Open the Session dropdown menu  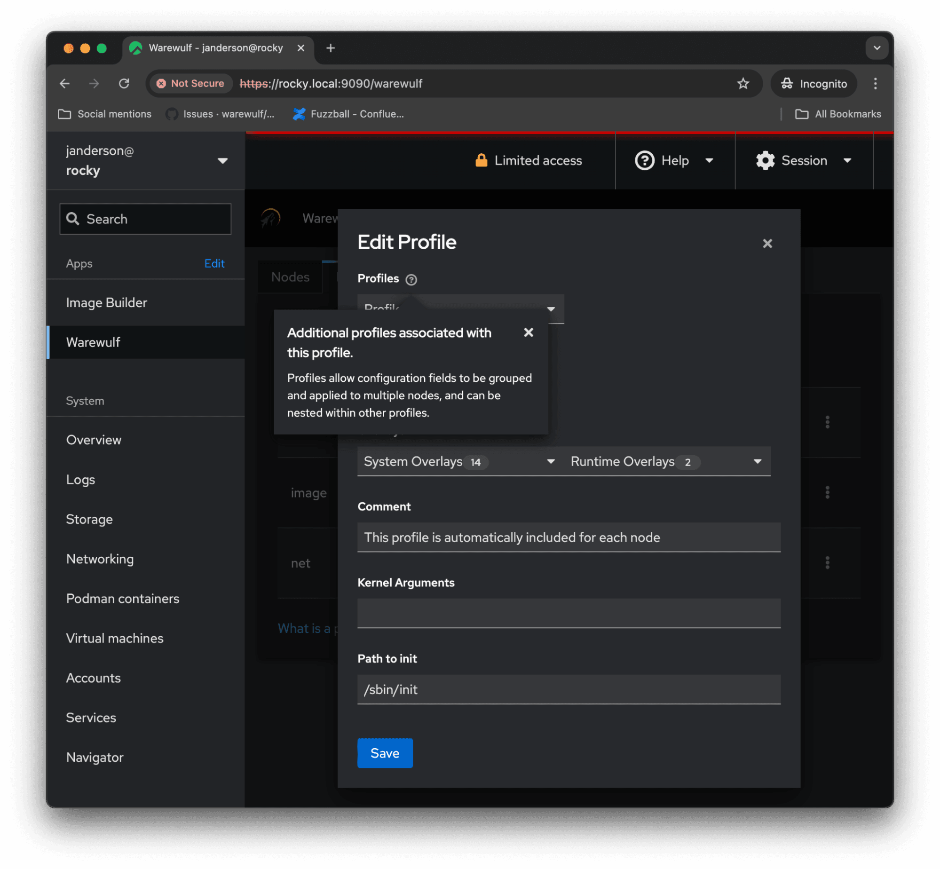803,161
